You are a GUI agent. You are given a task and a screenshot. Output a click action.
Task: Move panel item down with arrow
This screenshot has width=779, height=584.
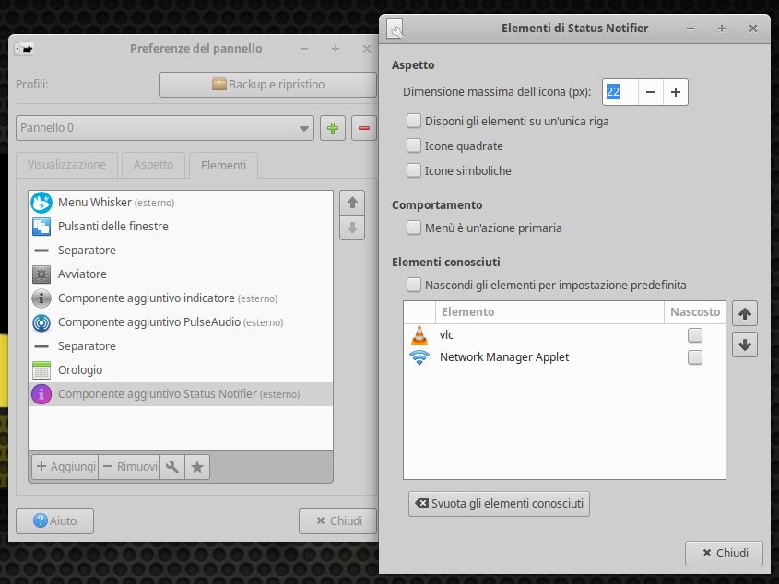tap(352, 228)
